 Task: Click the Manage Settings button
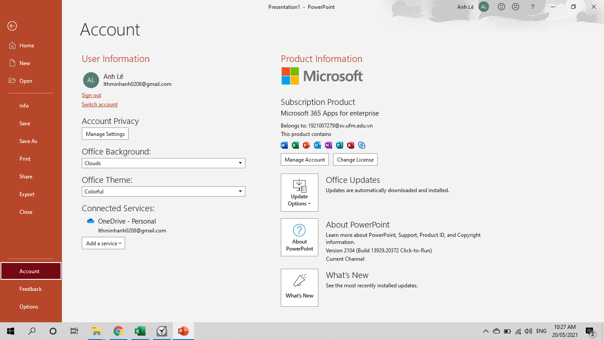[x=105, y=134]
